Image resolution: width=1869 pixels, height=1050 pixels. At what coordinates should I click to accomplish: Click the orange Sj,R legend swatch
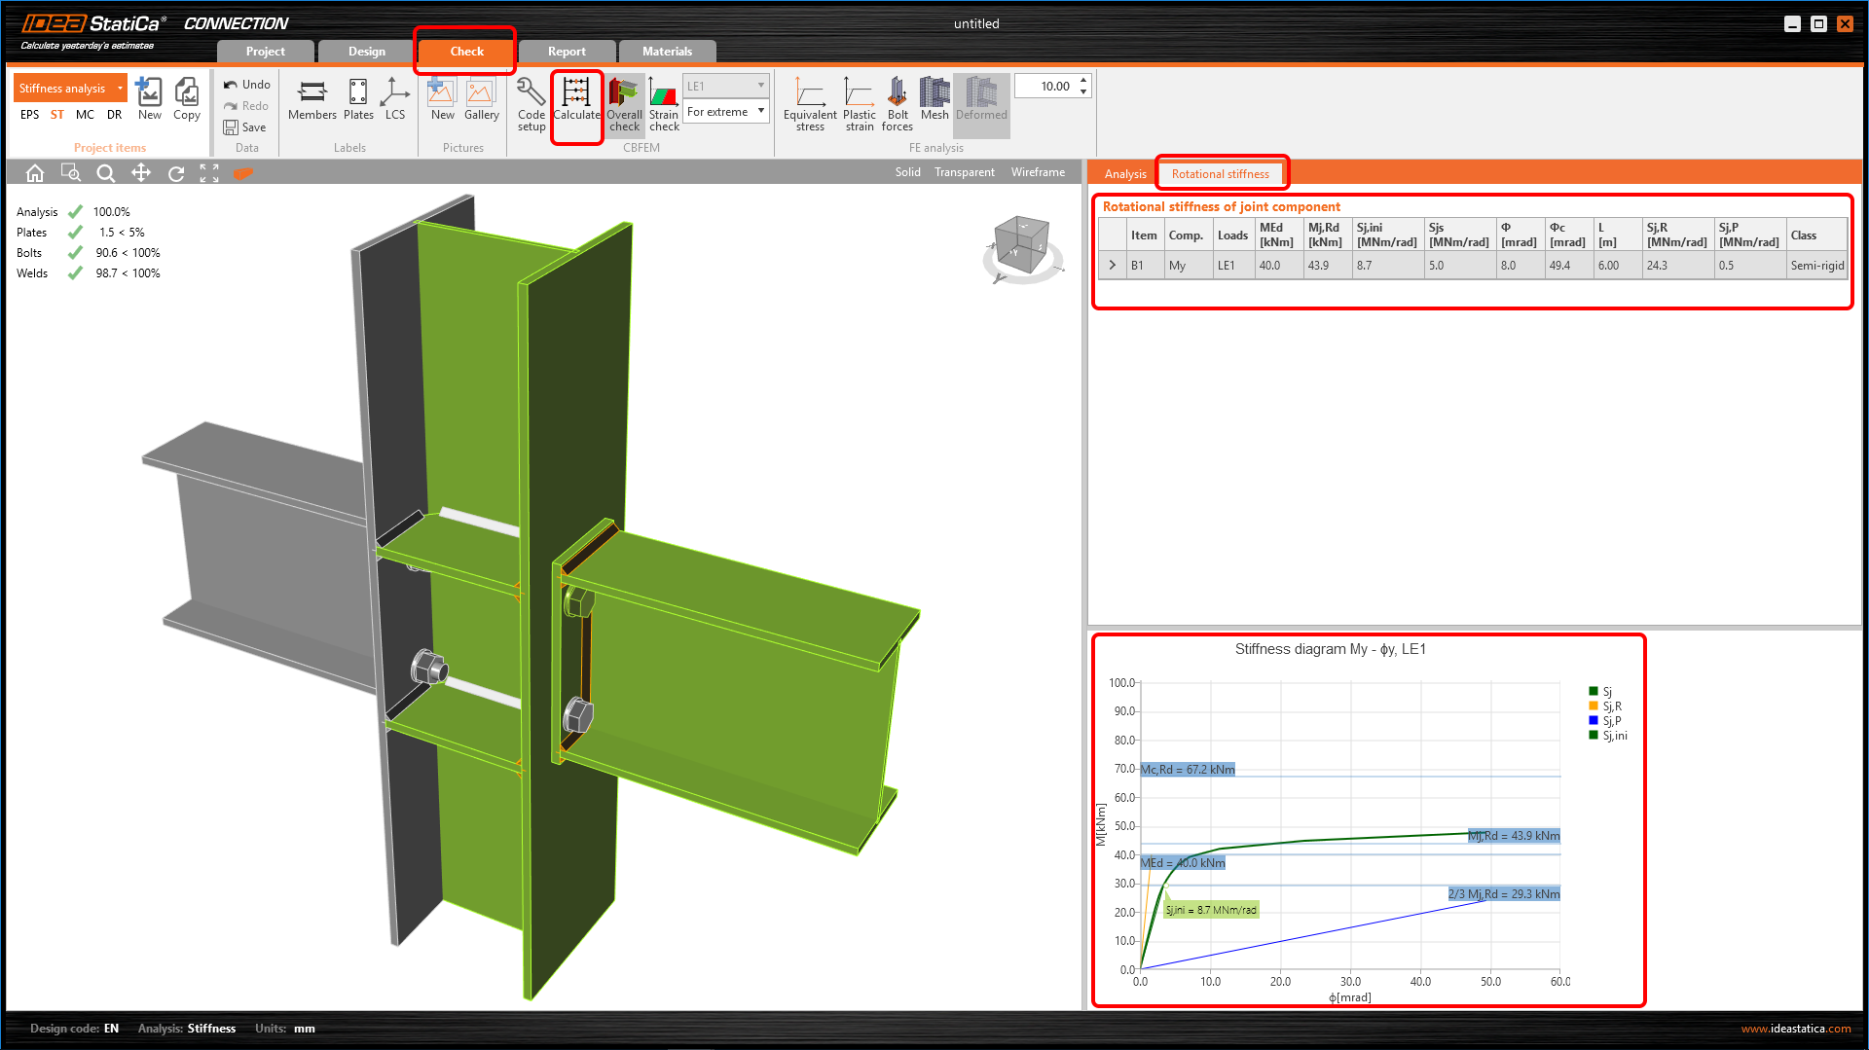point(1594,706)
